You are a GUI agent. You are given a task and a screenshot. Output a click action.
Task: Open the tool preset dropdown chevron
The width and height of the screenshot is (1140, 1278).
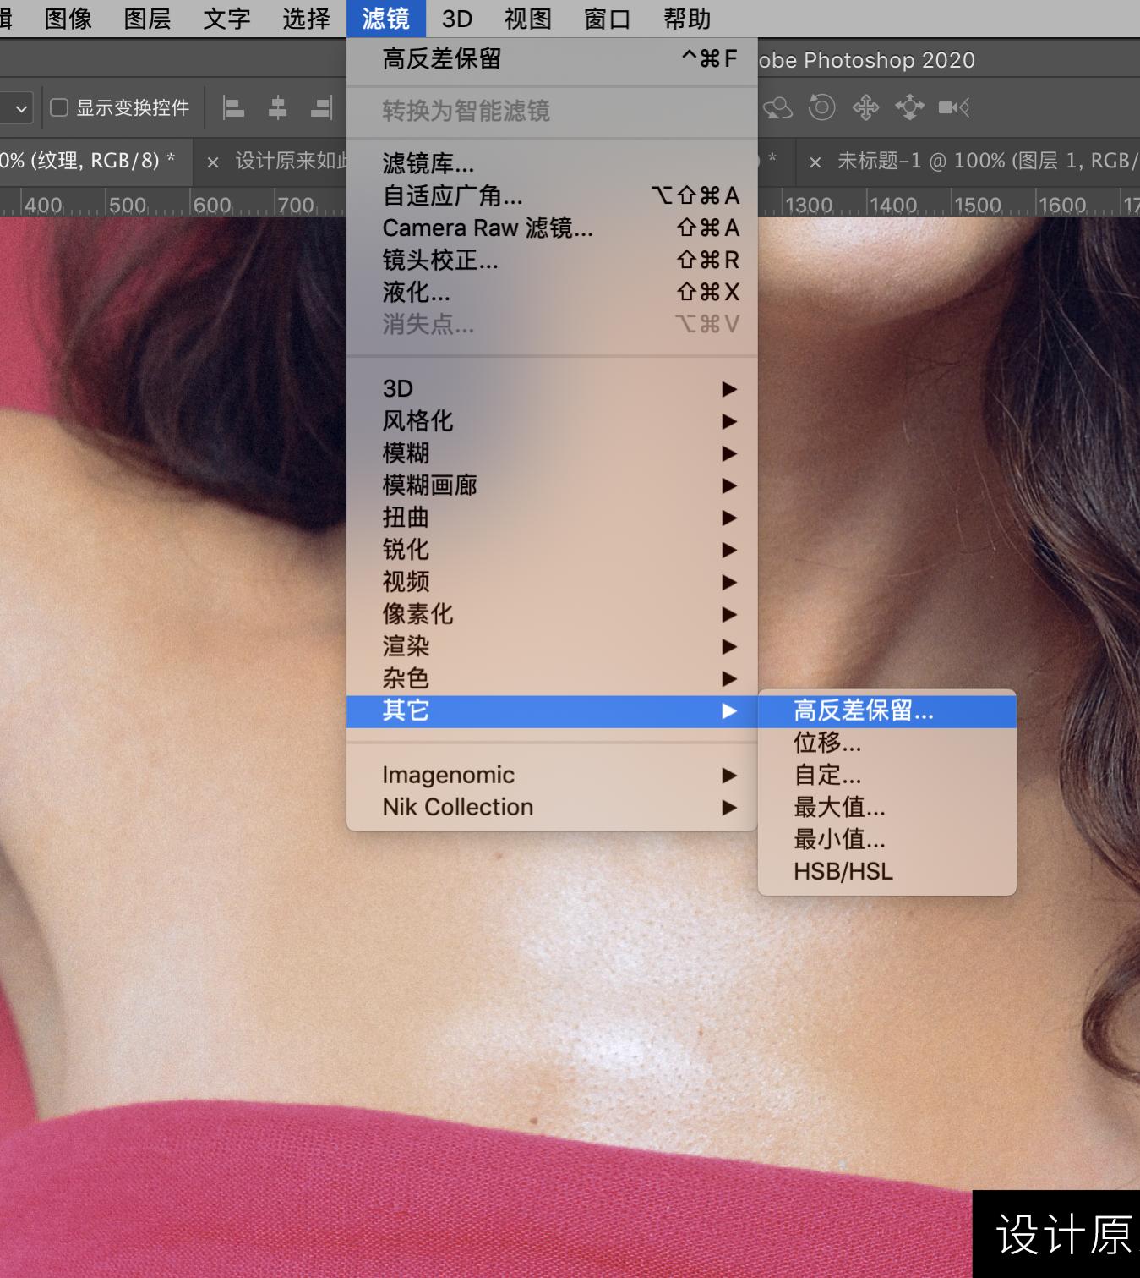[x=19, y=107]
